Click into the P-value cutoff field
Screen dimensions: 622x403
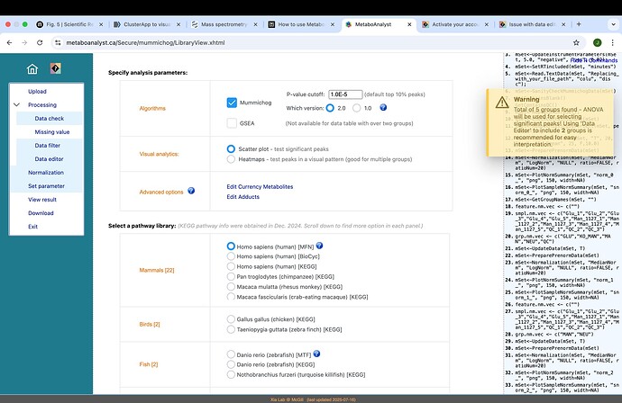tap(345, 94)
